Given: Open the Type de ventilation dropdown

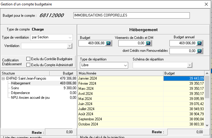Looking at the screenshot, I should pos(70,37).
